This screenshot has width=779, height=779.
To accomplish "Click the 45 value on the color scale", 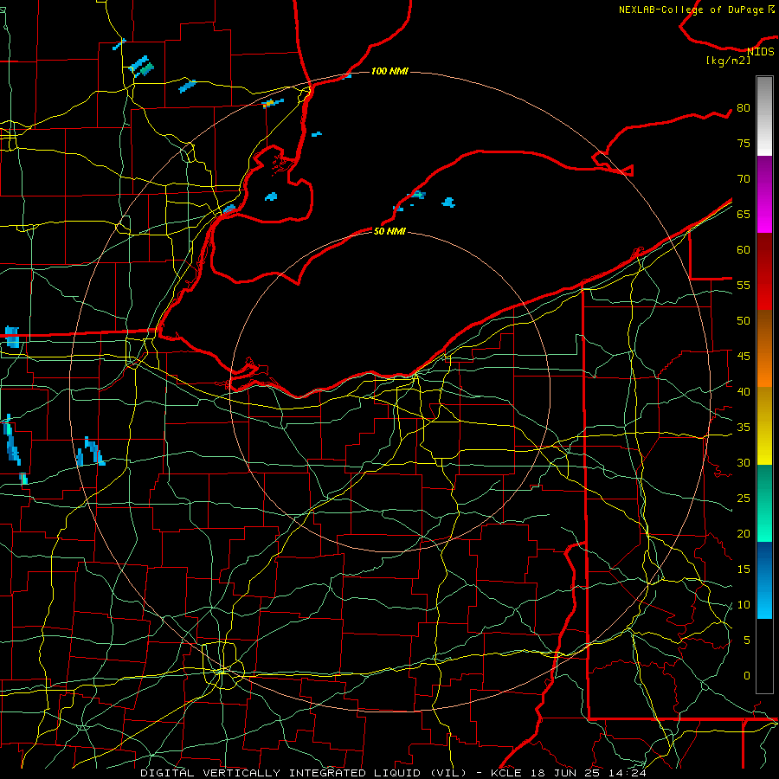I will click(744, 357).
